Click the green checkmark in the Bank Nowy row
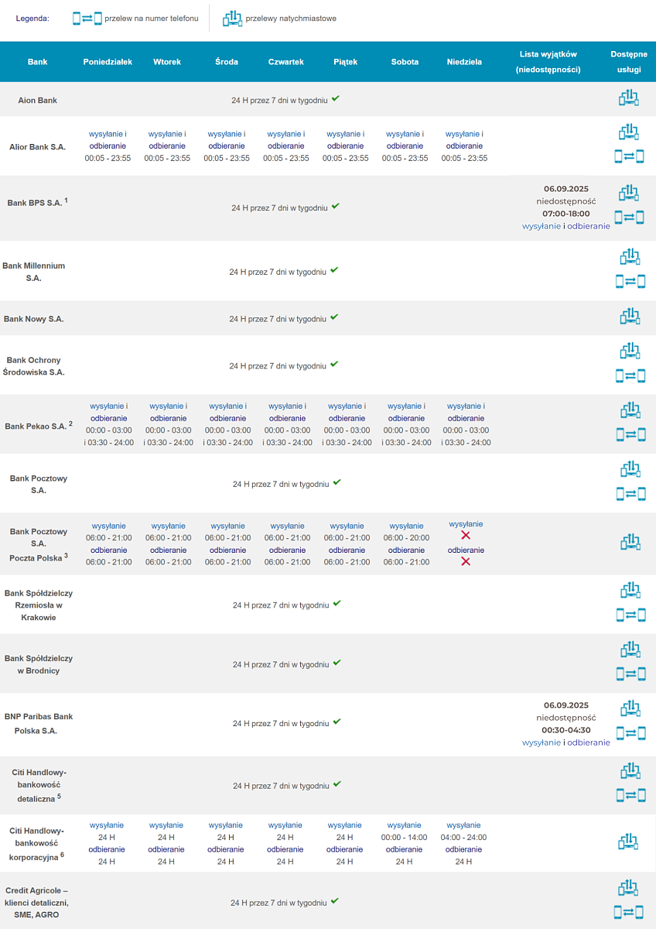The height and width of the screenshot is (929, 656). click(334, 317)
